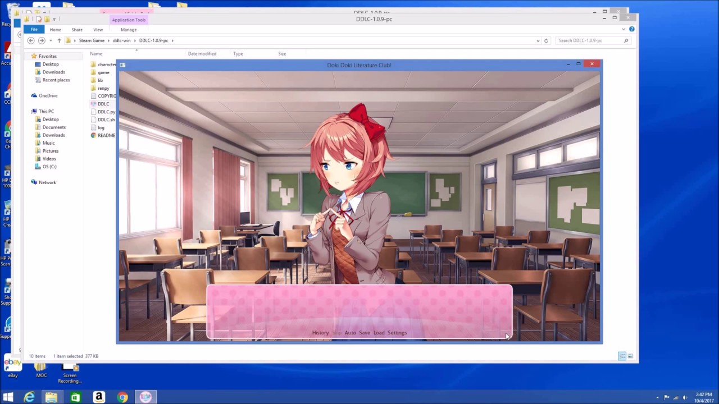The height and width of the screenshot is (404, 719).
Task: Open the Amazon taskbar icon
Action: click(98, 397)
